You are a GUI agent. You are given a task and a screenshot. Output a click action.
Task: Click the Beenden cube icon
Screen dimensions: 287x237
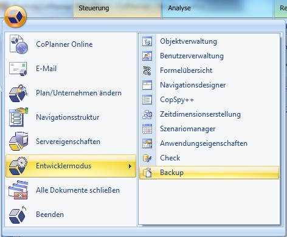18,215
